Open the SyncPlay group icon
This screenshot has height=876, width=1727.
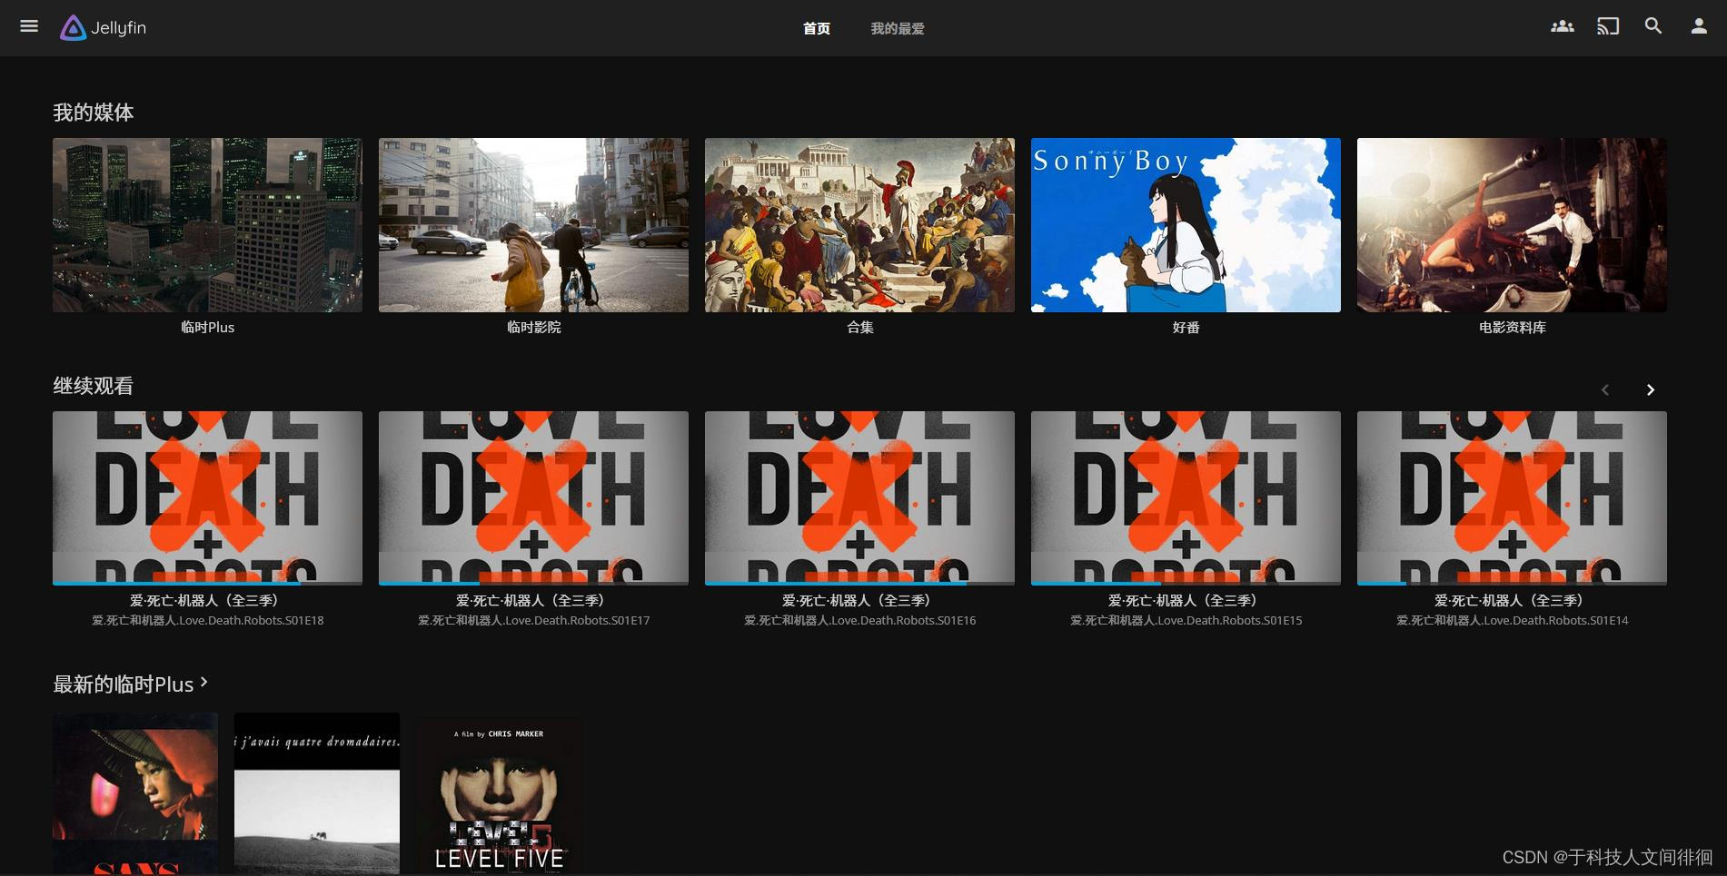[x=1562, y=26]
